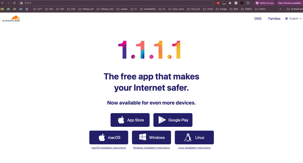Viewport: 303px width, 163px height.
Task: Reload the page with the refresh icon
Action: click(14, 3)
